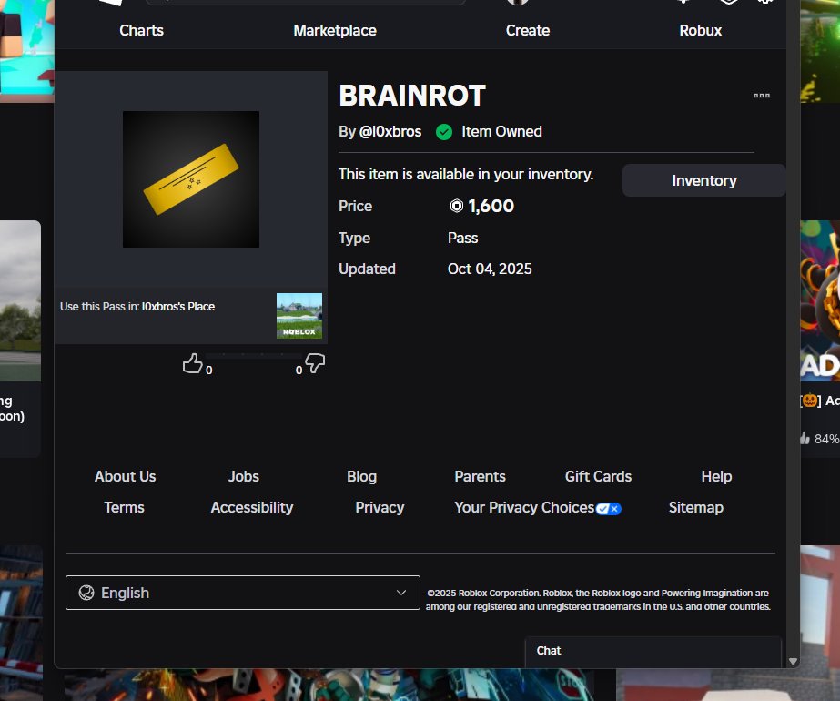Click the Robux currency icon beside price
The width and height of the screenshot is (840, 701).
click(x=457, y=206)
